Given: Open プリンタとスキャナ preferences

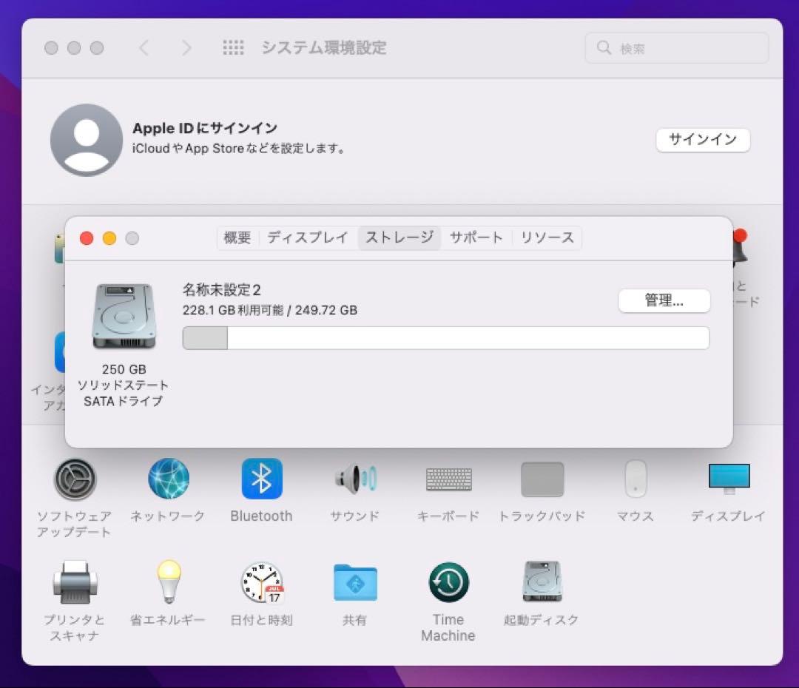Looking at the screenshot, I should (75, 583).
